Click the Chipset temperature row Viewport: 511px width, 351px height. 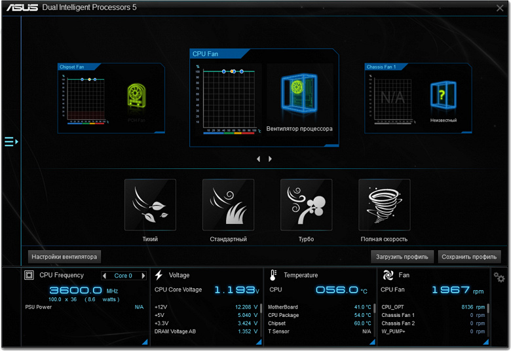pyautogui.click(x=320, y=323)
